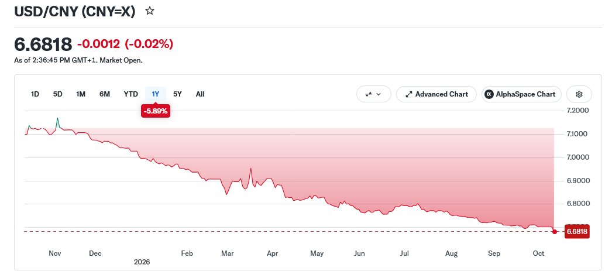Select the YTD time range
The image size is (612, 271).
(x=130, y=94)
